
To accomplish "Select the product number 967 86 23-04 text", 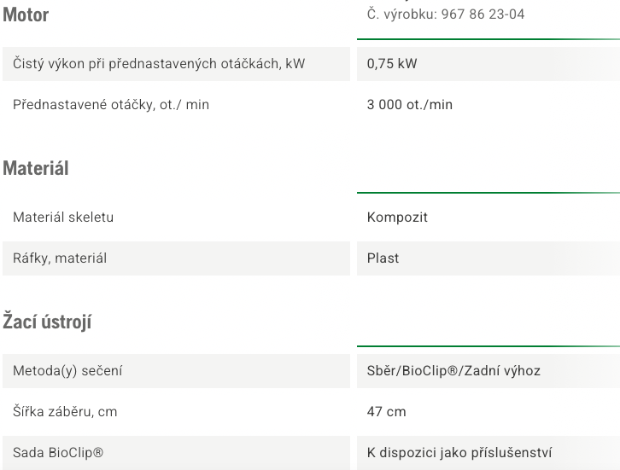I will (x=483, y=15).
